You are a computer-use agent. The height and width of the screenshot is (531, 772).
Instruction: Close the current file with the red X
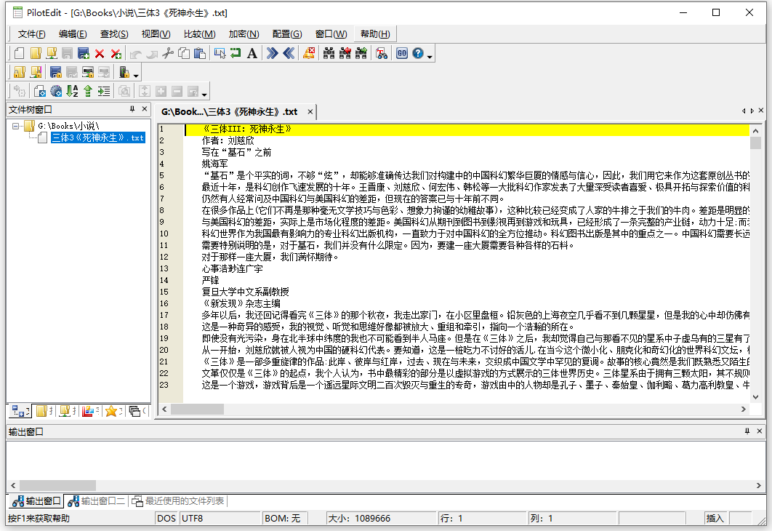(100, 53)
